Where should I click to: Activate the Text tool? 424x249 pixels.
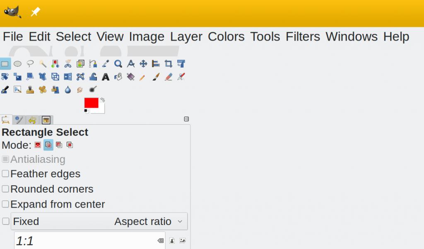click(106, 77)
